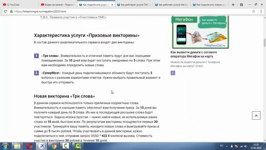Click the scroll-to-top arrow button
This screenshot has width=266, height=150.
(256, 115)
